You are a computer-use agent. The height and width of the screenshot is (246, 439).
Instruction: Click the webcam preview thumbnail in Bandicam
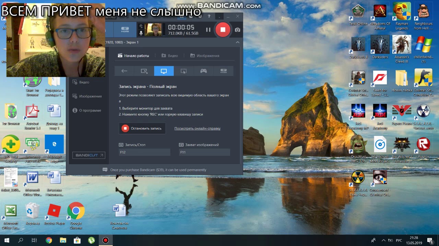click(x=153, y=29)
